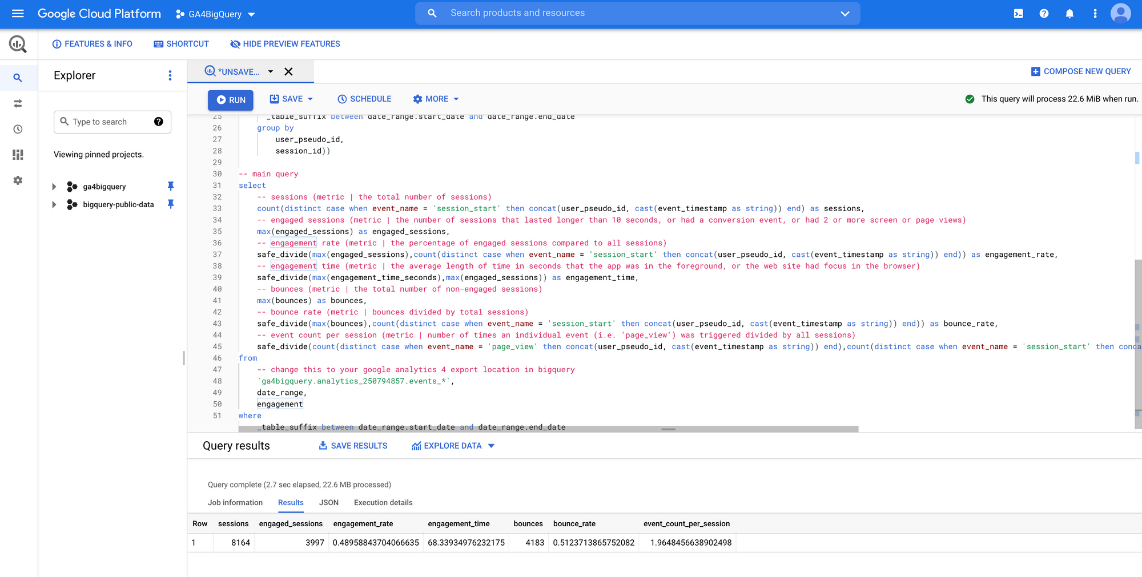Image resolution: width=1142 pixels, height=577 pixels.
Task: Click the engaged_sessions value 3997
Action: (315, 543)
